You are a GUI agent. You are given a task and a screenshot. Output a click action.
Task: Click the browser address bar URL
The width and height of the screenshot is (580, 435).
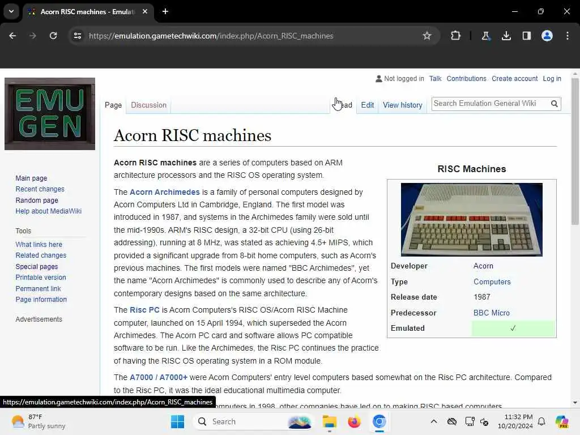click(211, 36)
